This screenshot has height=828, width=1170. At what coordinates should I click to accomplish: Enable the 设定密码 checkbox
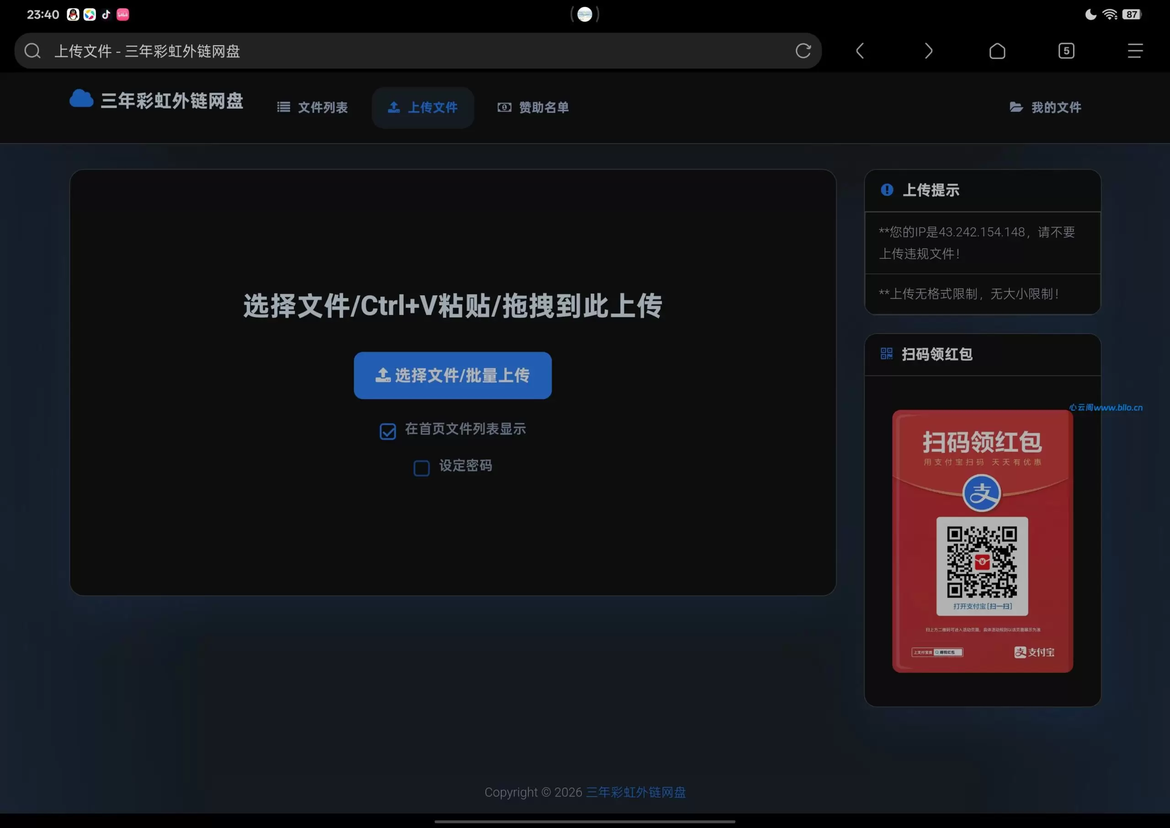tap(421, 468)
